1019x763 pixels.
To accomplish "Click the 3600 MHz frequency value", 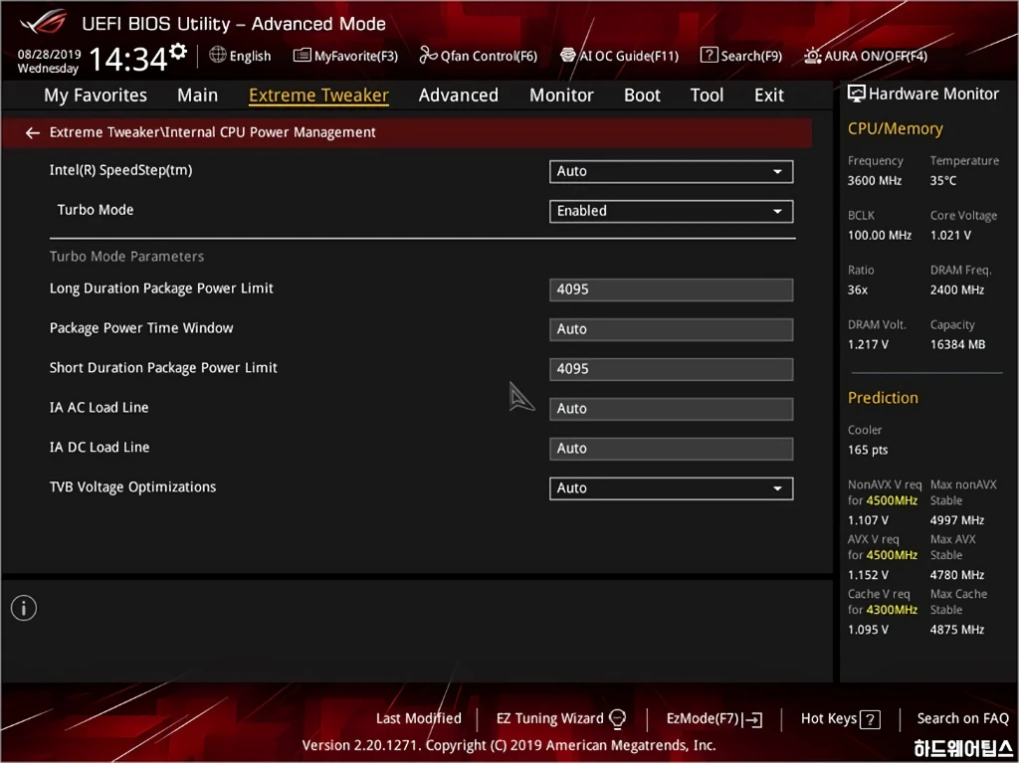I will (874, 181).
